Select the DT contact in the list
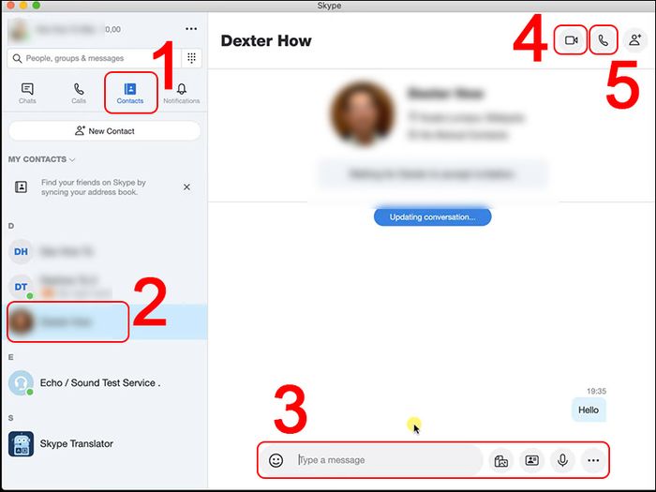Image resolution: width=656 pixels, height=492 pixels. [105, 287]
